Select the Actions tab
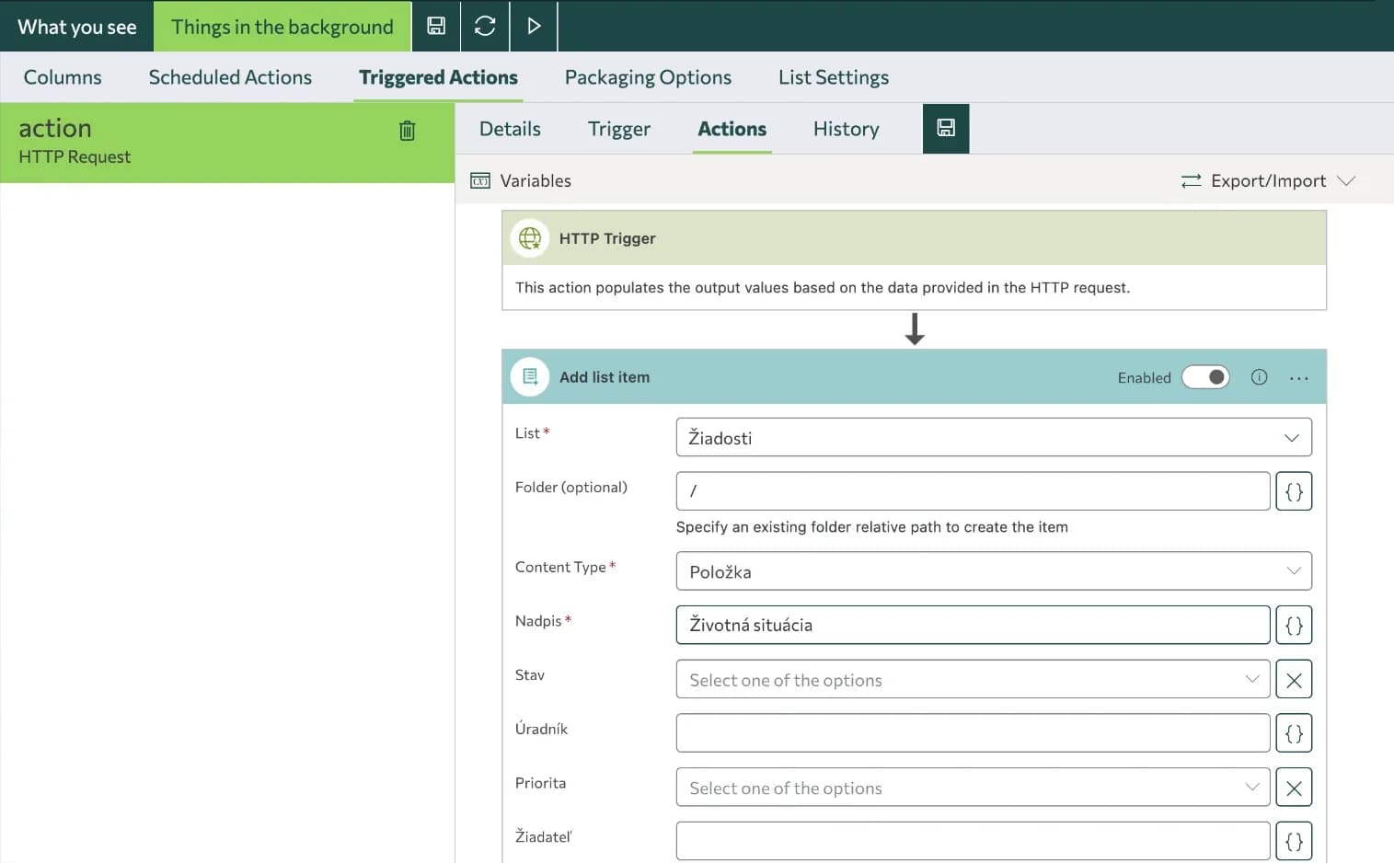1394x863 pixels. pyautogui.click(x=732, y=129)
